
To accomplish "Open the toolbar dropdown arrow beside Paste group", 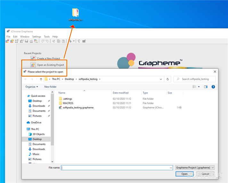I will (x=74, y=41).
